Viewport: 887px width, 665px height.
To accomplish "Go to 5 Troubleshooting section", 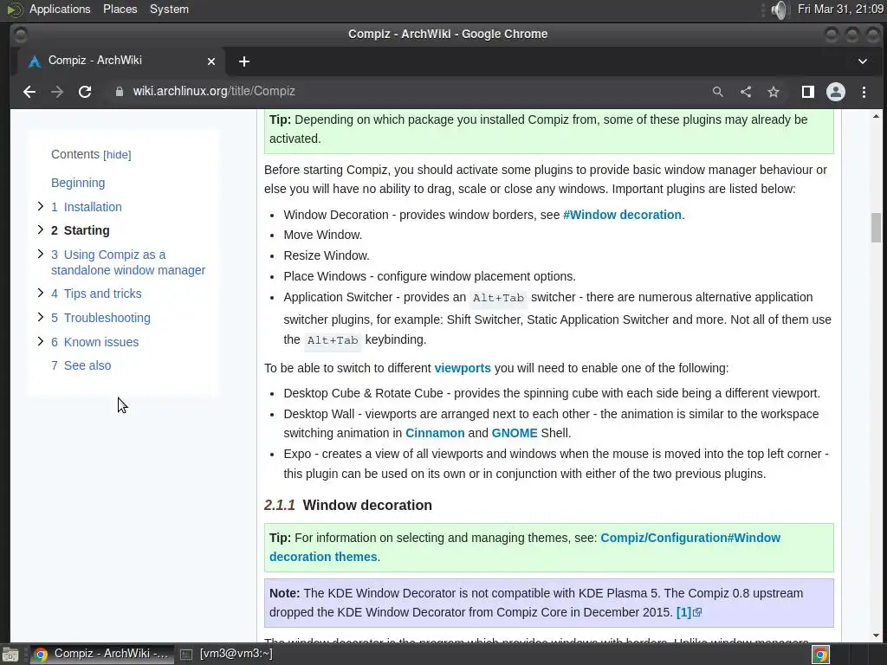I will coord(100,318).
